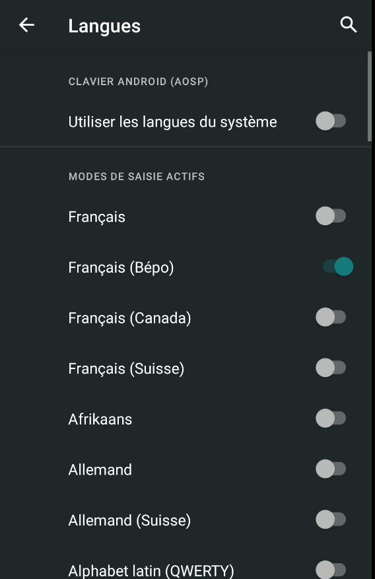Disable the Français (Bépo) switch
This screenshot has width=375, height=579.
click(x=338, y=267)
